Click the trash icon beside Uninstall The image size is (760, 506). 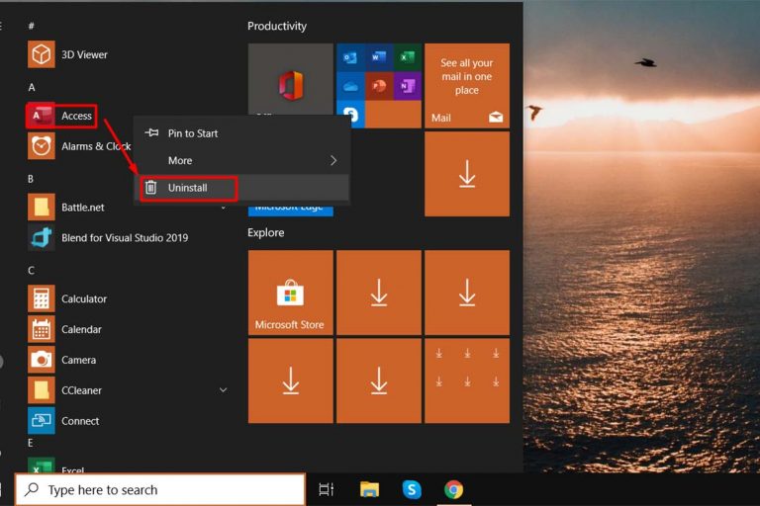pos(150,188)
